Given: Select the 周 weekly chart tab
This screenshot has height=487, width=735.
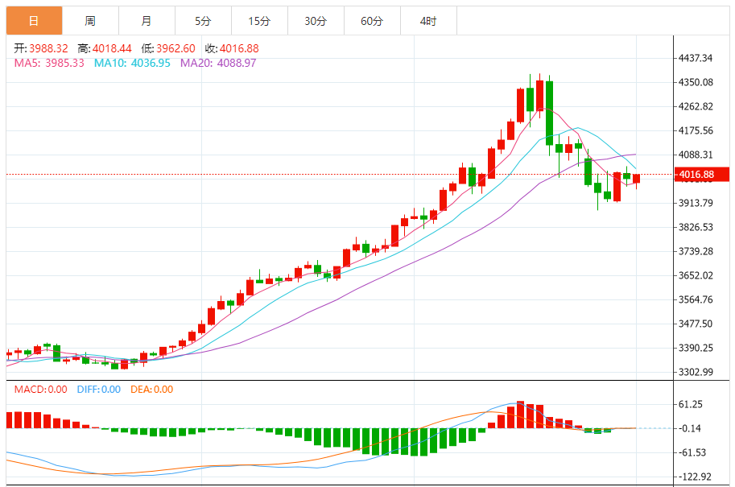Looking at the screenshot, I should 90,21.
